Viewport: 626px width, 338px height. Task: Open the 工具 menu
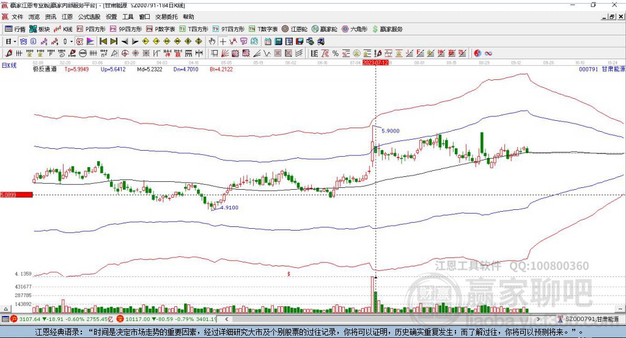click(128, 16)
